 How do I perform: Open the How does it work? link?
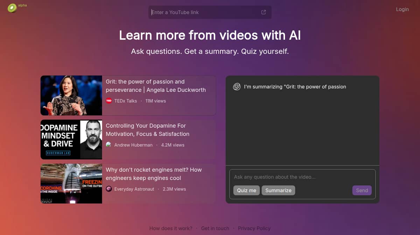click(x=171, y=228)
